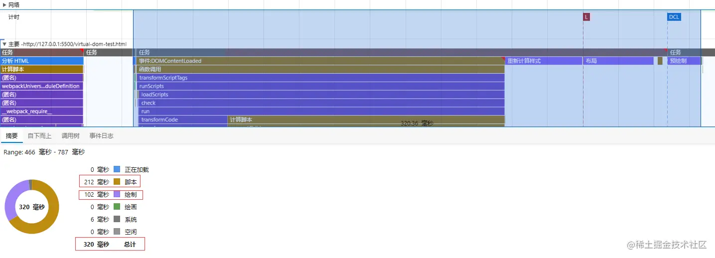Click the 空闲 idle legend label

tap(130, 232)
